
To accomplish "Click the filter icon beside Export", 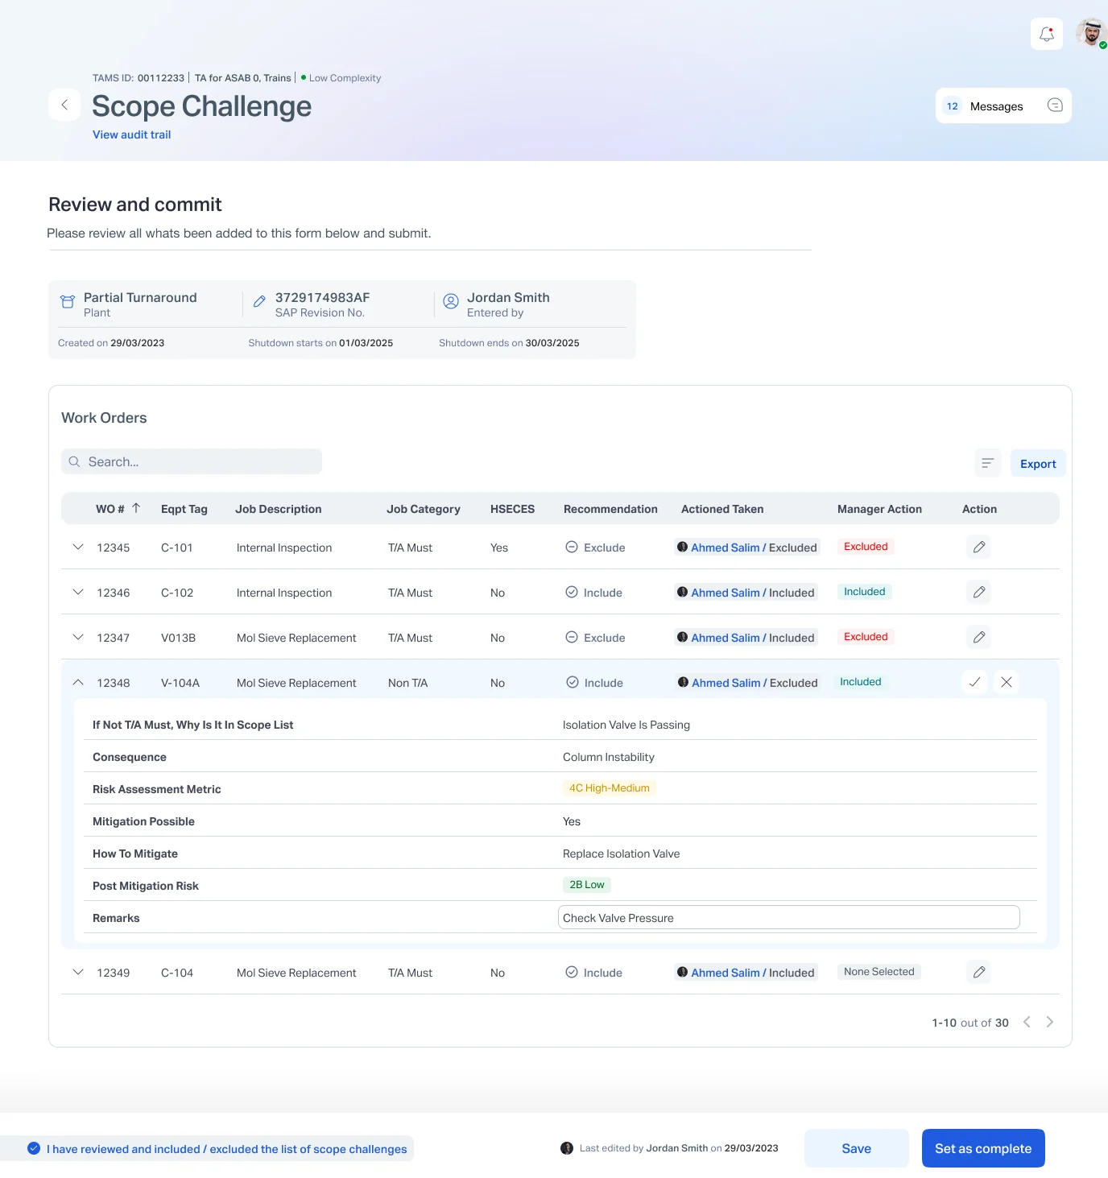I will [987, 463].
